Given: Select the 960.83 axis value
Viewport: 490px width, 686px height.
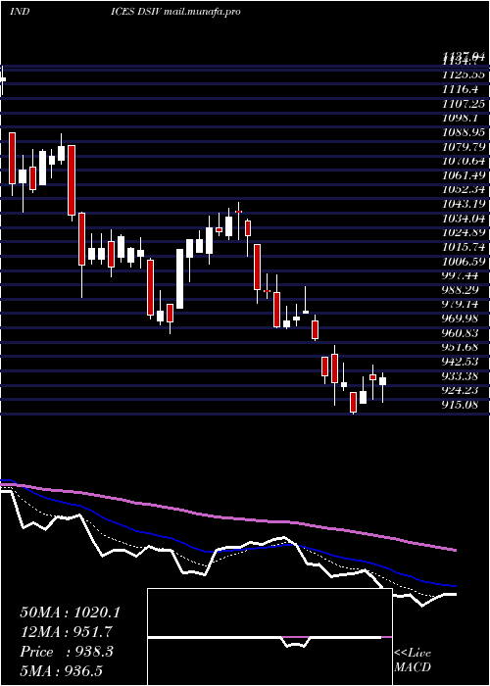Looking at the screenshot, I should (461, 333).
